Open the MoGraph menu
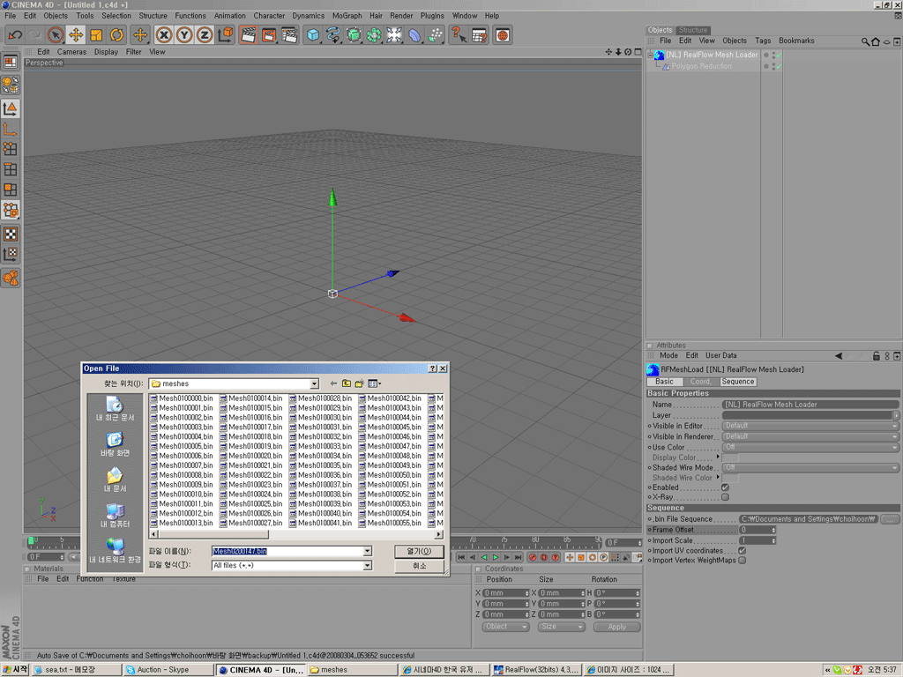 [x=347, y=16]
